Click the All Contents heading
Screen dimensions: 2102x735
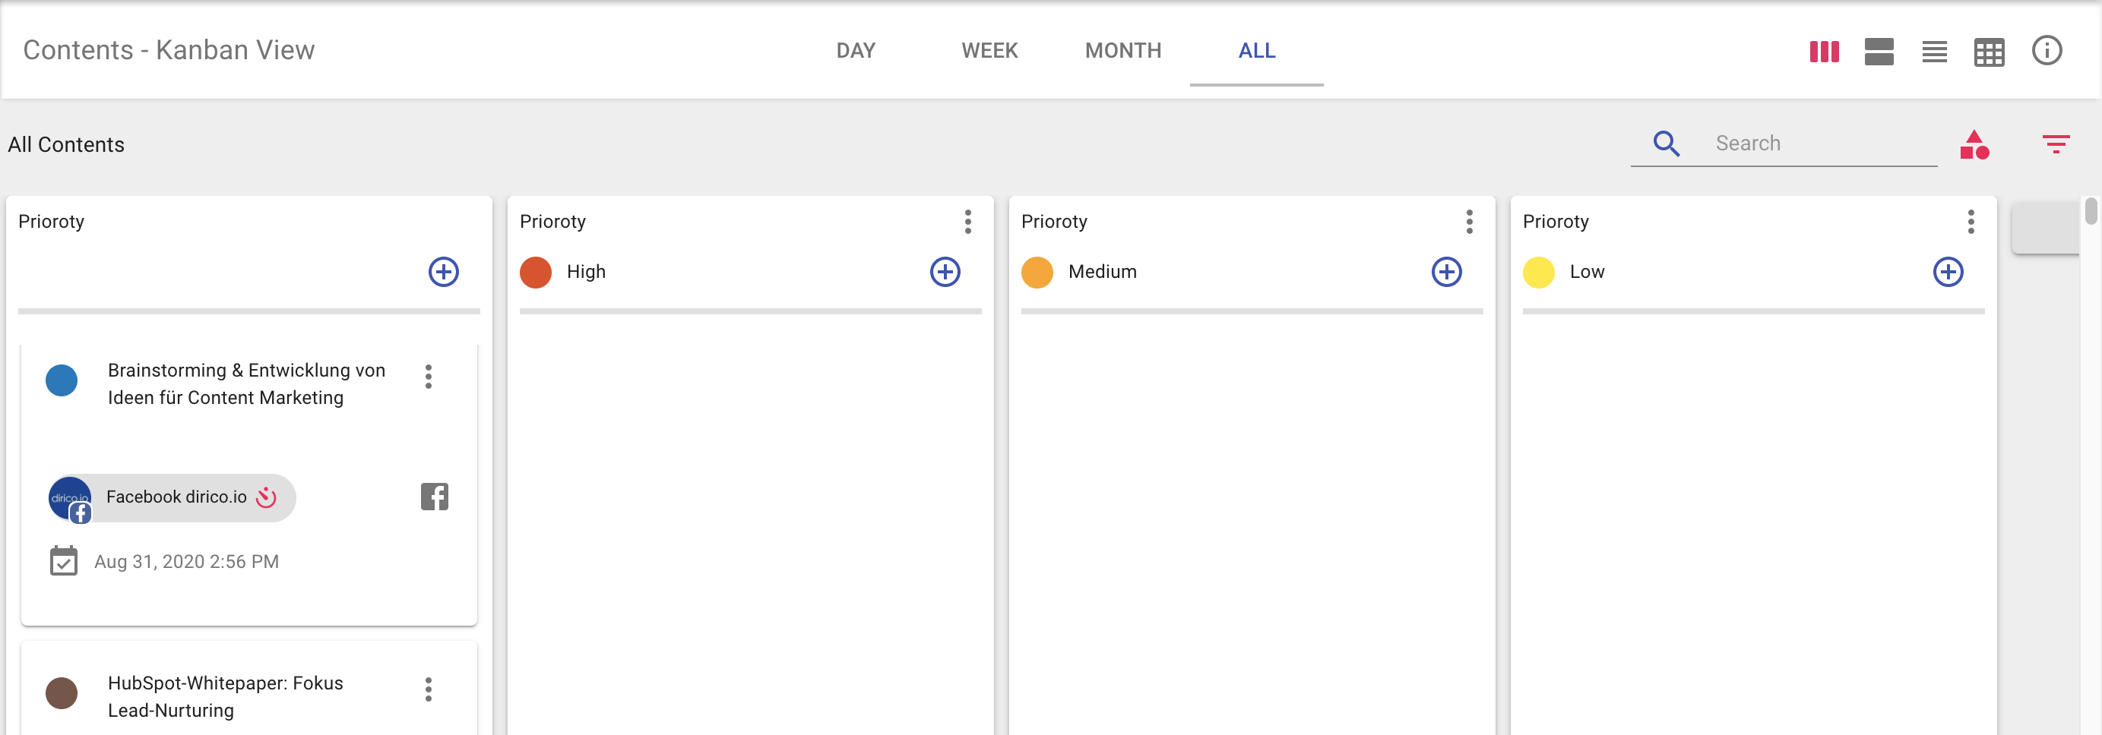point(66,145)
